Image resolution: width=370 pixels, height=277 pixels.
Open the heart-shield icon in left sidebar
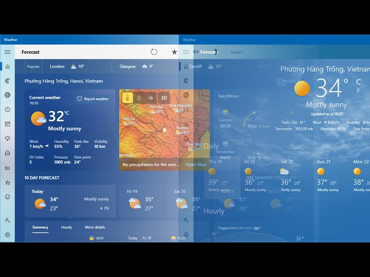(8, 138)
